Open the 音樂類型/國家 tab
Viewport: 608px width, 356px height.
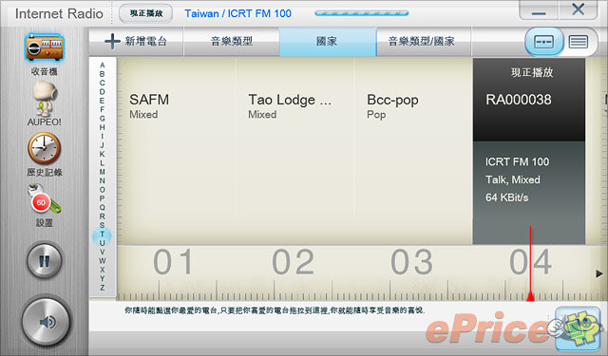pos(422,42)
